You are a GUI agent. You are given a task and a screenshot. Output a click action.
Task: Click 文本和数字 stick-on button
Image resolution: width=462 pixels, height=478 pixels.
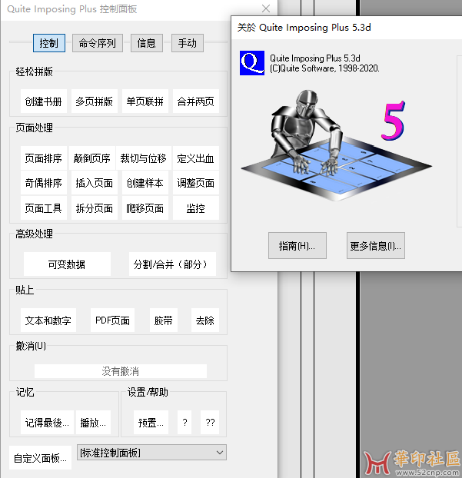pos(48,320)
